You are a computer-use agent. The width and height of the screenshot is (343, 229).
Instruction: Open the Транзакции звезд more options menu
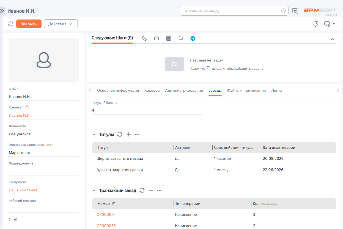coord(159,190)
